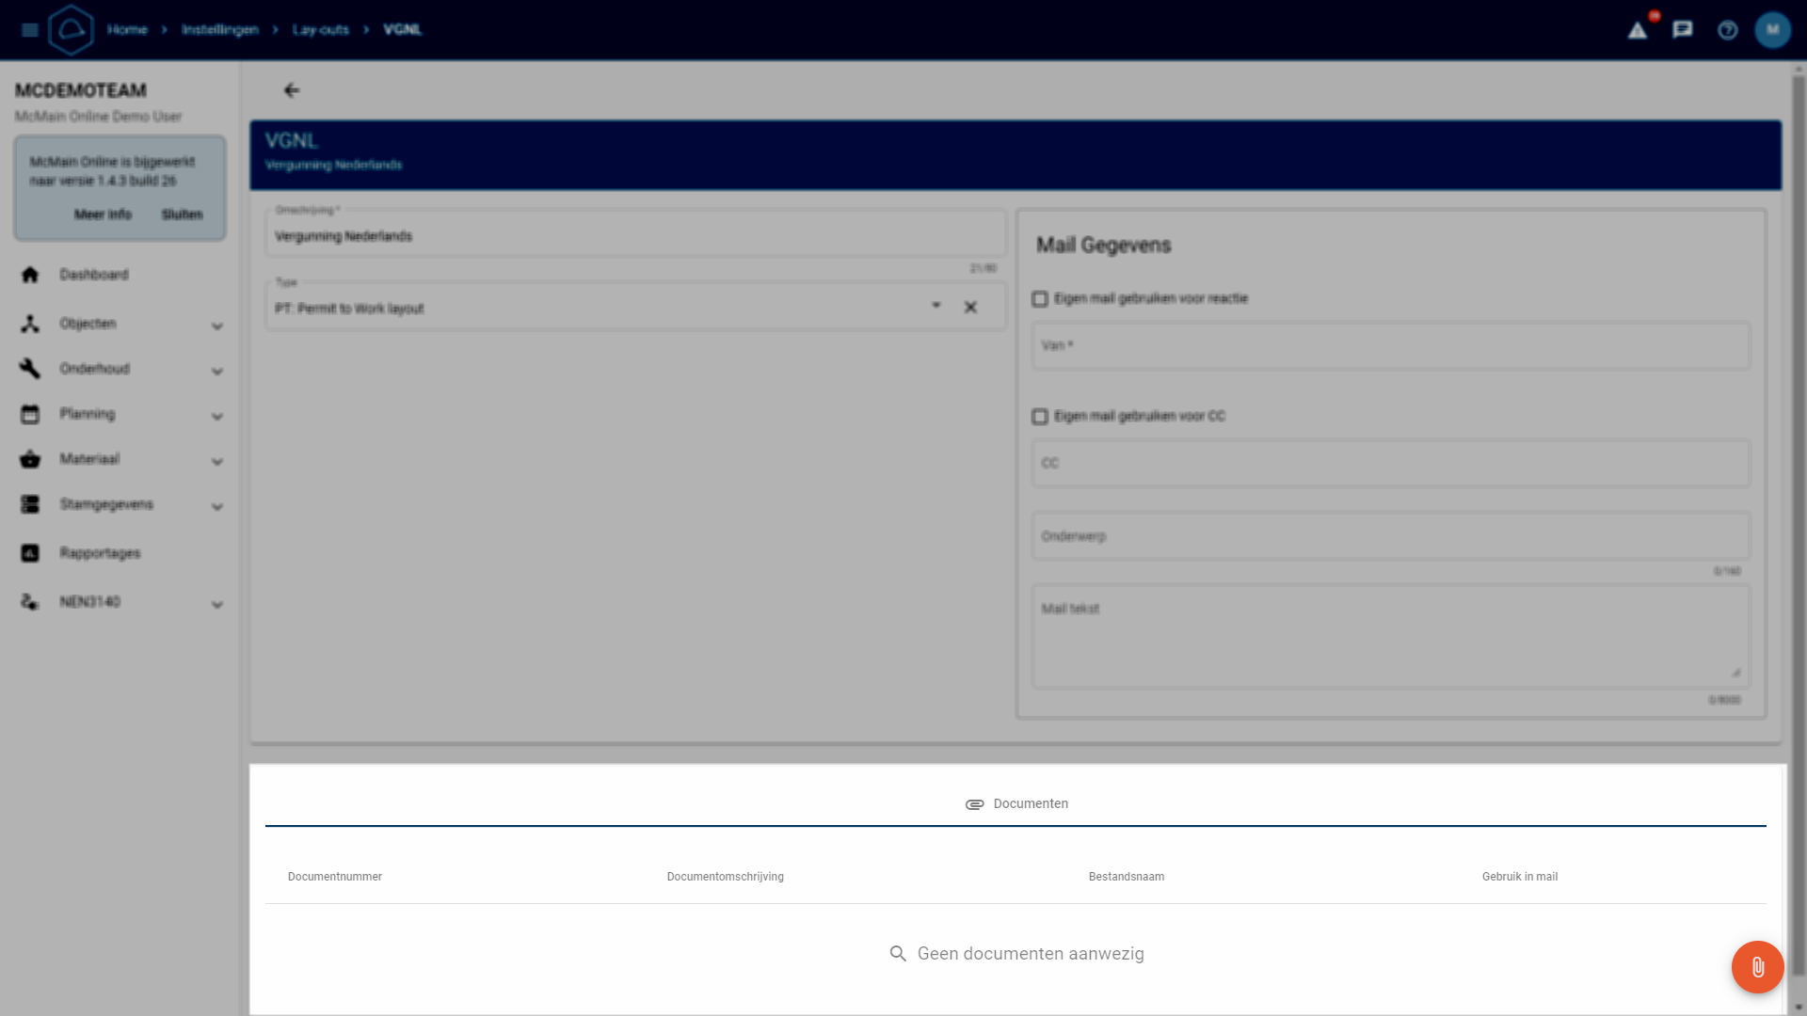Click the help question mark icon
This screenshot has width=1807, height=1016.
(1727, 30)
